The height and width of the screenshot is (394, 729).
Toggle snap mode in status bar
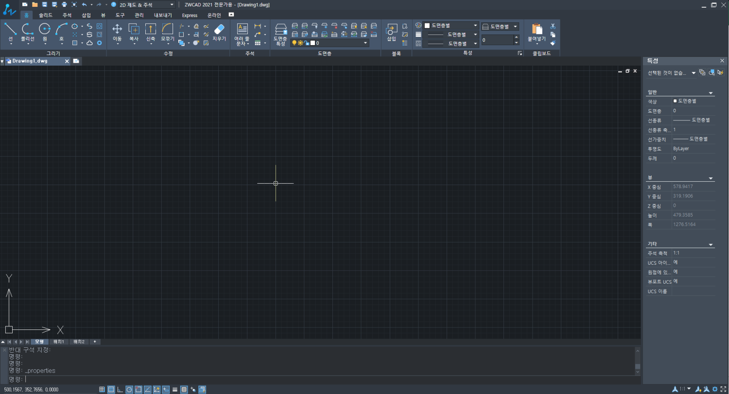(102, 389)
